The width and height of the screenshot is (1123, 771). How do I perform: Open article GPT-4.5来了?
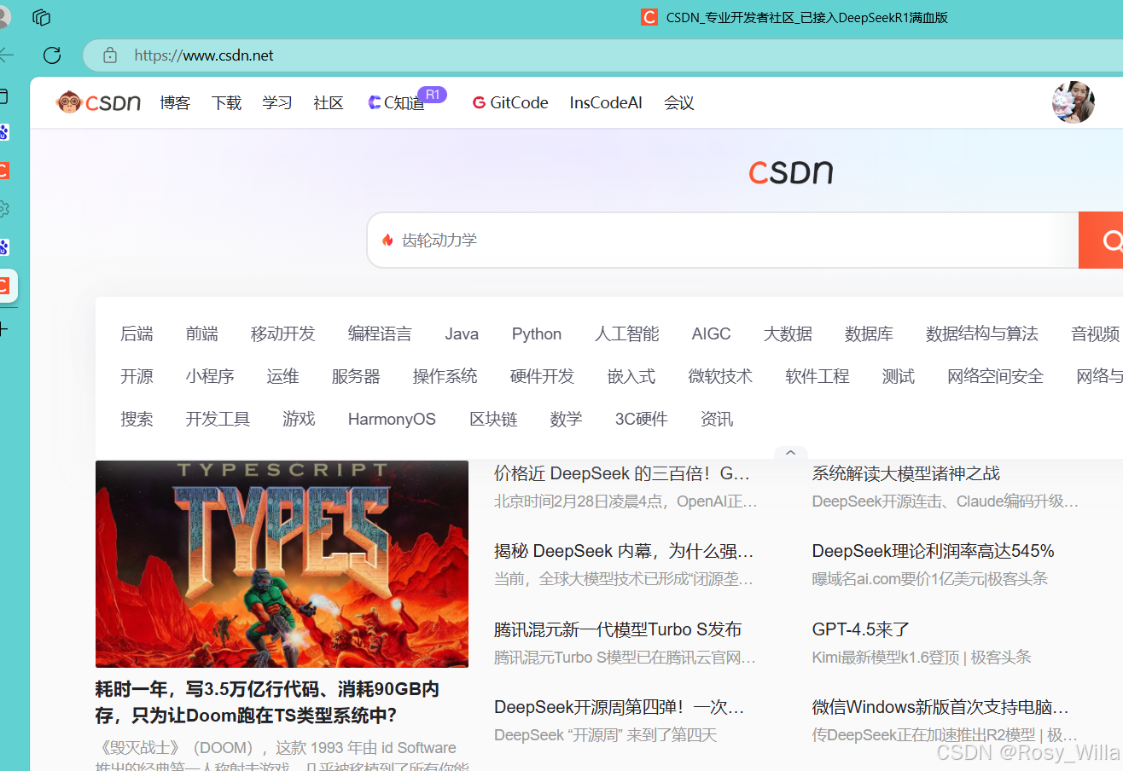pos(861,629)
